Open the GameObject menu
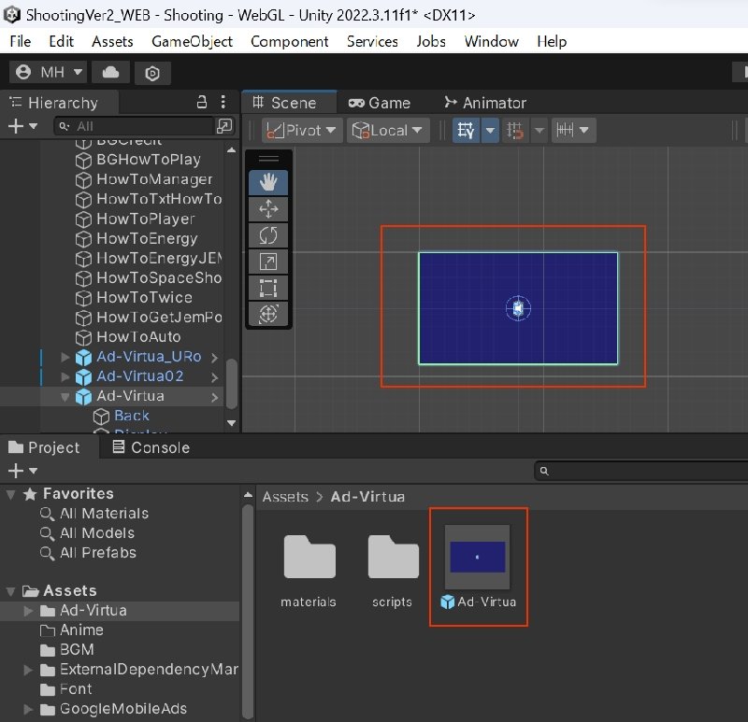748x722 pixels. click(x=192, y=41)
